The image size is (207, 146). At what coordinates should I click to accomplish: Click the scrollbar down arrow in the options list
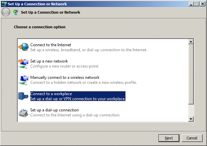click(x=191, y=119)
